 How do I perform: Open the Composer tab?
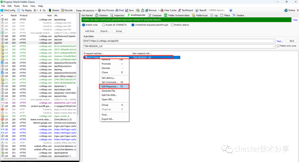click(x=155, y=15)
